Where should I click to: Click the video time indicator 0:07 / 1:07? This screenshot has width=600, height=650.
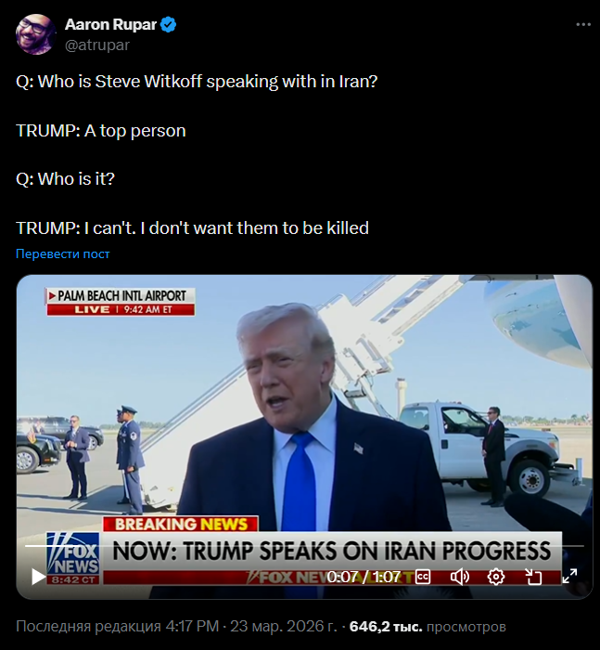pos(364,577)
